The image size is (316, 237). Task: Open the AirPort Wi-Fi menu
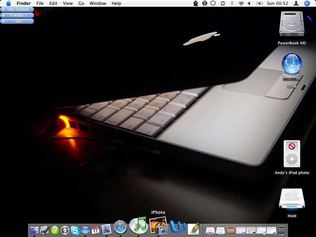click(241, 3)
